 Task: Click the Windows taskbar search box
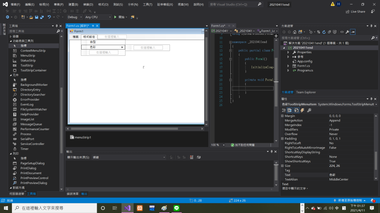55,208
